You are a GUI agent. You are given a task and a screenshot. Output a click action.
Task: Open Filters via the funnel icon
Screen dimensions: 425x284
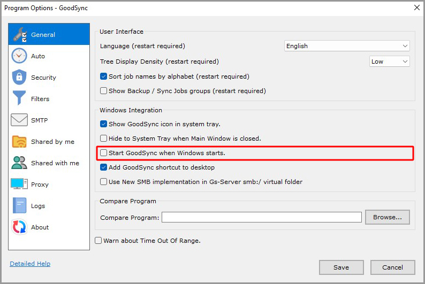point(19,99)
